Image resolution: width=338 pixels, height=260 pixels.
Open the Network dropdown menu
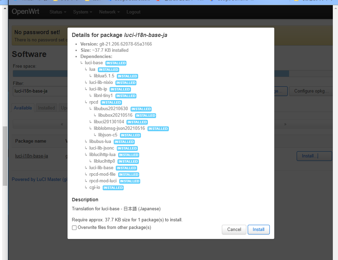point(109,12)
